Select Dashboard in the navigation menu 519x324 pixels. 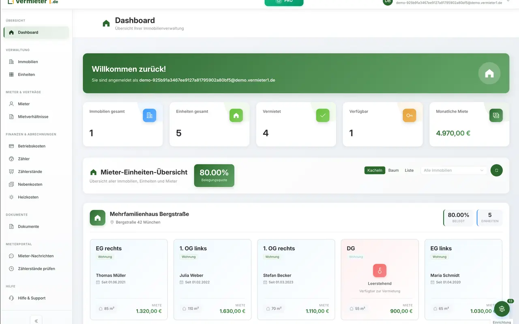tap(28, 32)
